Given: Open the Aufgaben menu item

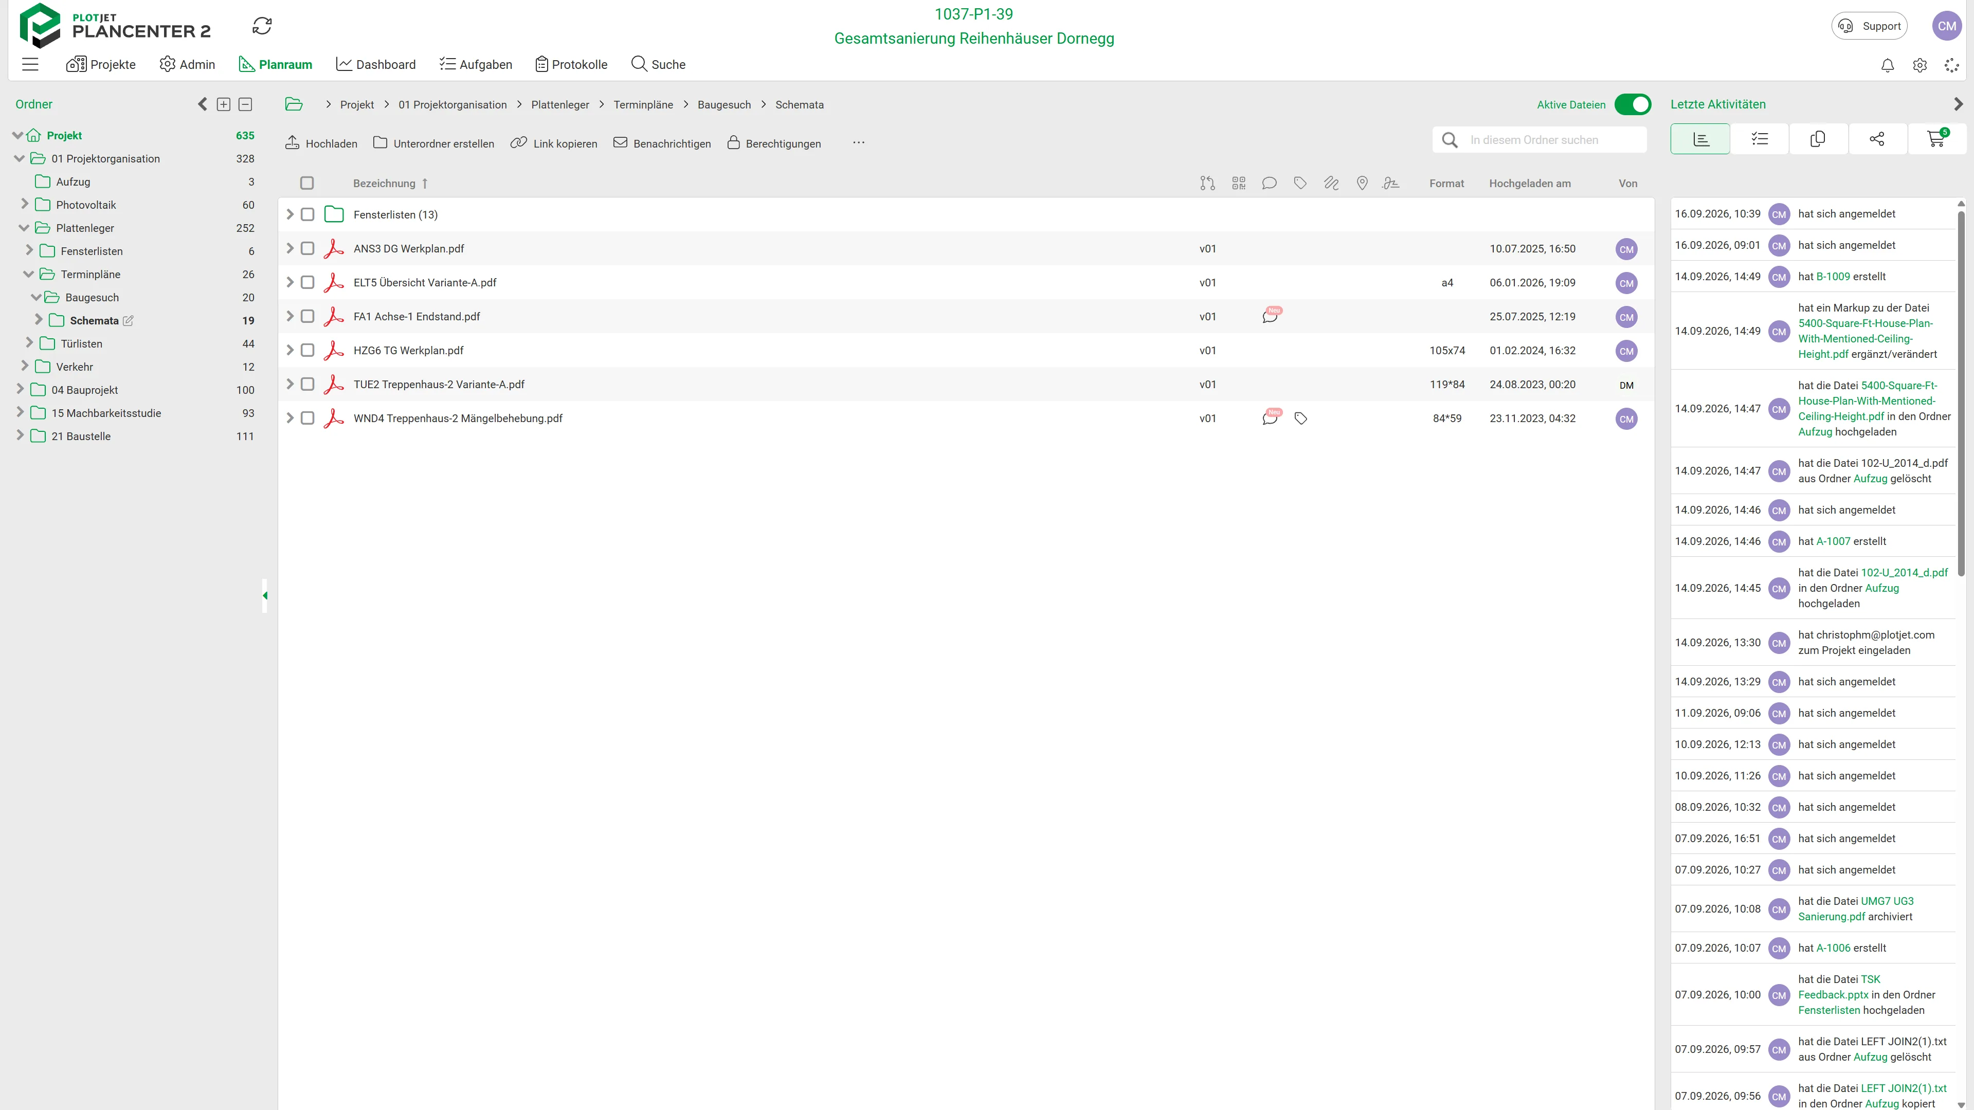Looking at the screenshot, I should click(x=475, y=64).
